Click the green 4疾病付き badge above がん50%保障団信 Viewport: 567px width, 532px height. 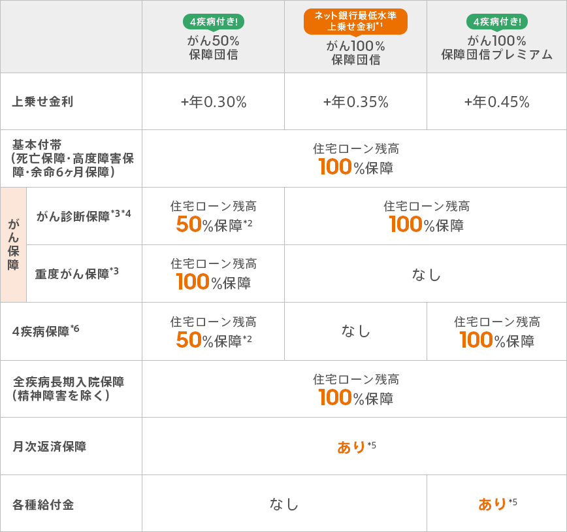[214, 22]
